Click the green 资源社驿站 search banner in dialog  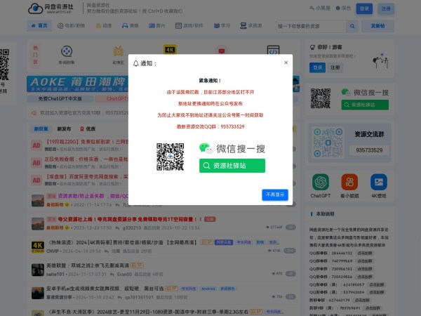231,166
